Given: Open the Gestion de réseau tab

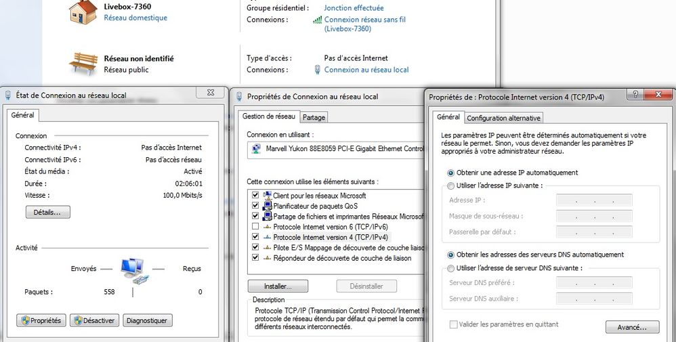Looking at the screenshot, I should click(x=268, y=116).
